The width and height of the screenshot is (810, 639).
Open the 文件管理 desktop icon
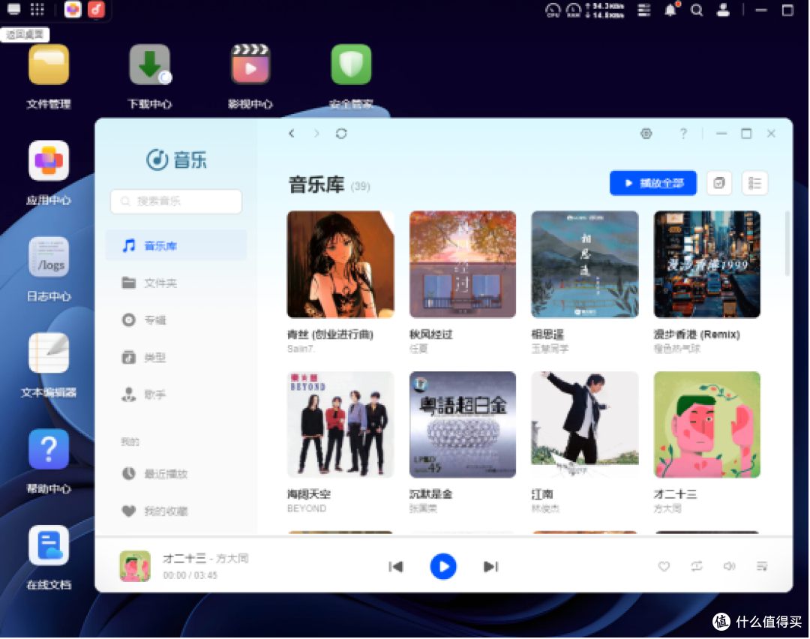pos(49,65)
